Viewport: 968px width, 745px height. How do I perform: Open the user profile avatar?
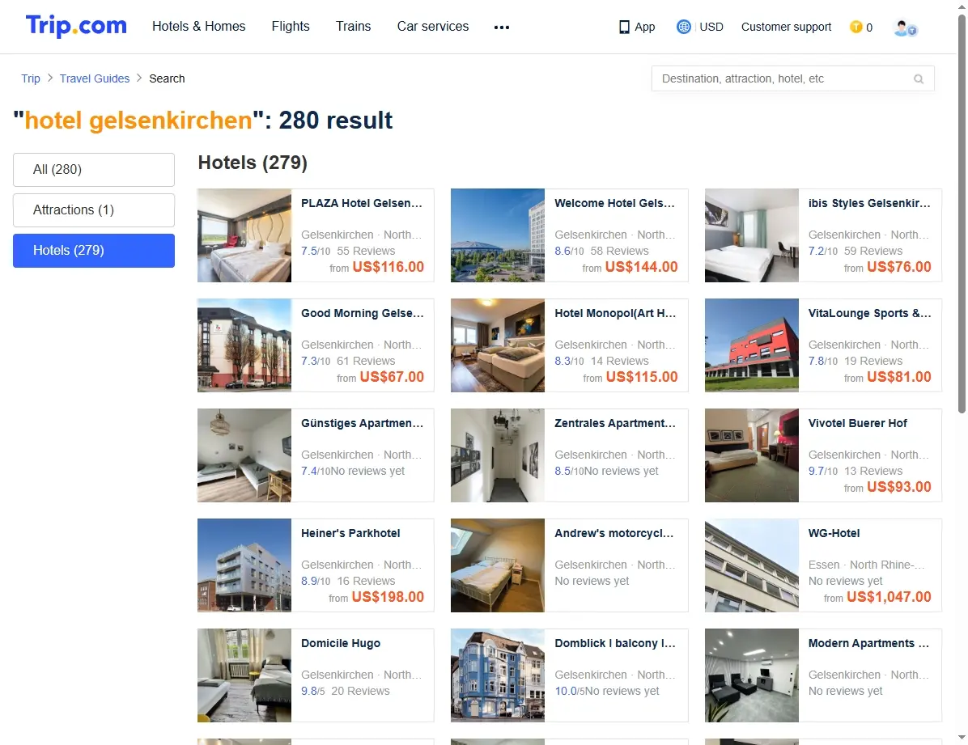906,28
